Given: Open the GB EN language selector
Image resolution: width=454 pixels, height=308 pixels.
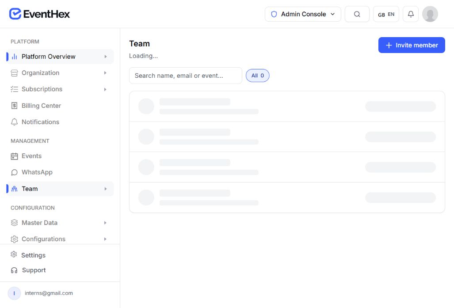Looking at the screenshot, I should tap(386, 14).
